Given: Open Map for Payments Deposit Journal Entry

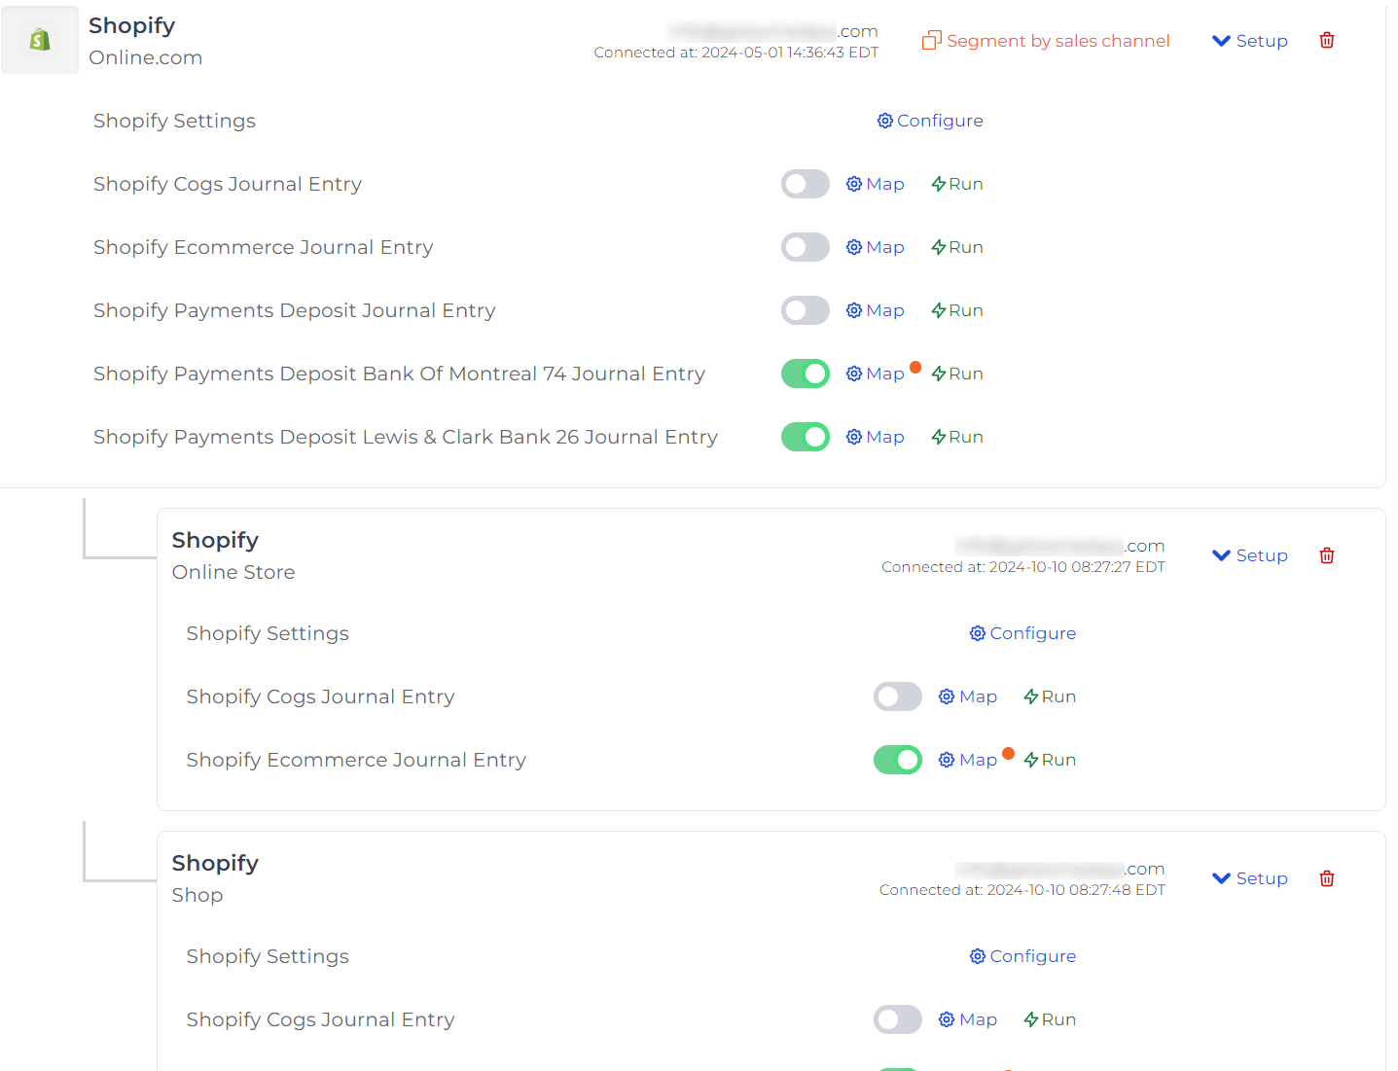Looking at the screenshot, I should tap(876, 310).
